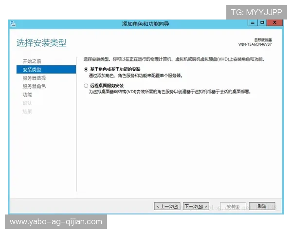The image size is (292, 234).
Task: Click the 目标服务器 label
Action: point(263,40)
